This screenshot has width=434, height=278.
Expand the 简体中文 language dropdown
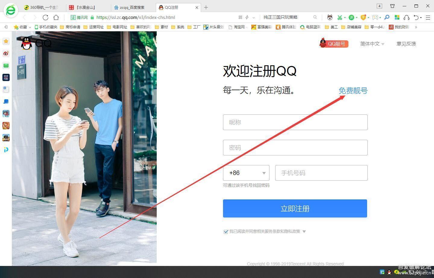[x=372, y=44]
